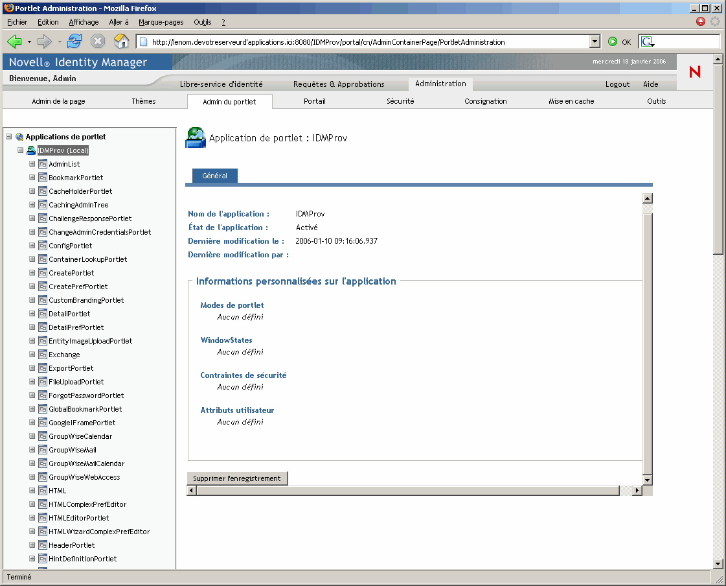
Task: Click the page vertical scrollbar thumb
Action: [718, 159]
